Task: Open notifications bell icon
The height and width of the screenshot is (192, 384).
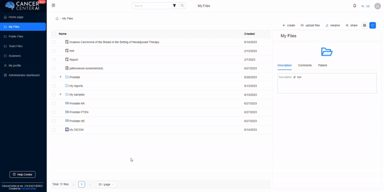Action: pos(355,6)
